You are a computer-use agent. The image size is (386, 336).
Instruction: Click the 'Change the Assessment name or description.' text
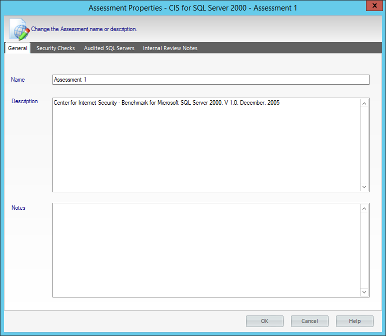click(x=84, y=29)
